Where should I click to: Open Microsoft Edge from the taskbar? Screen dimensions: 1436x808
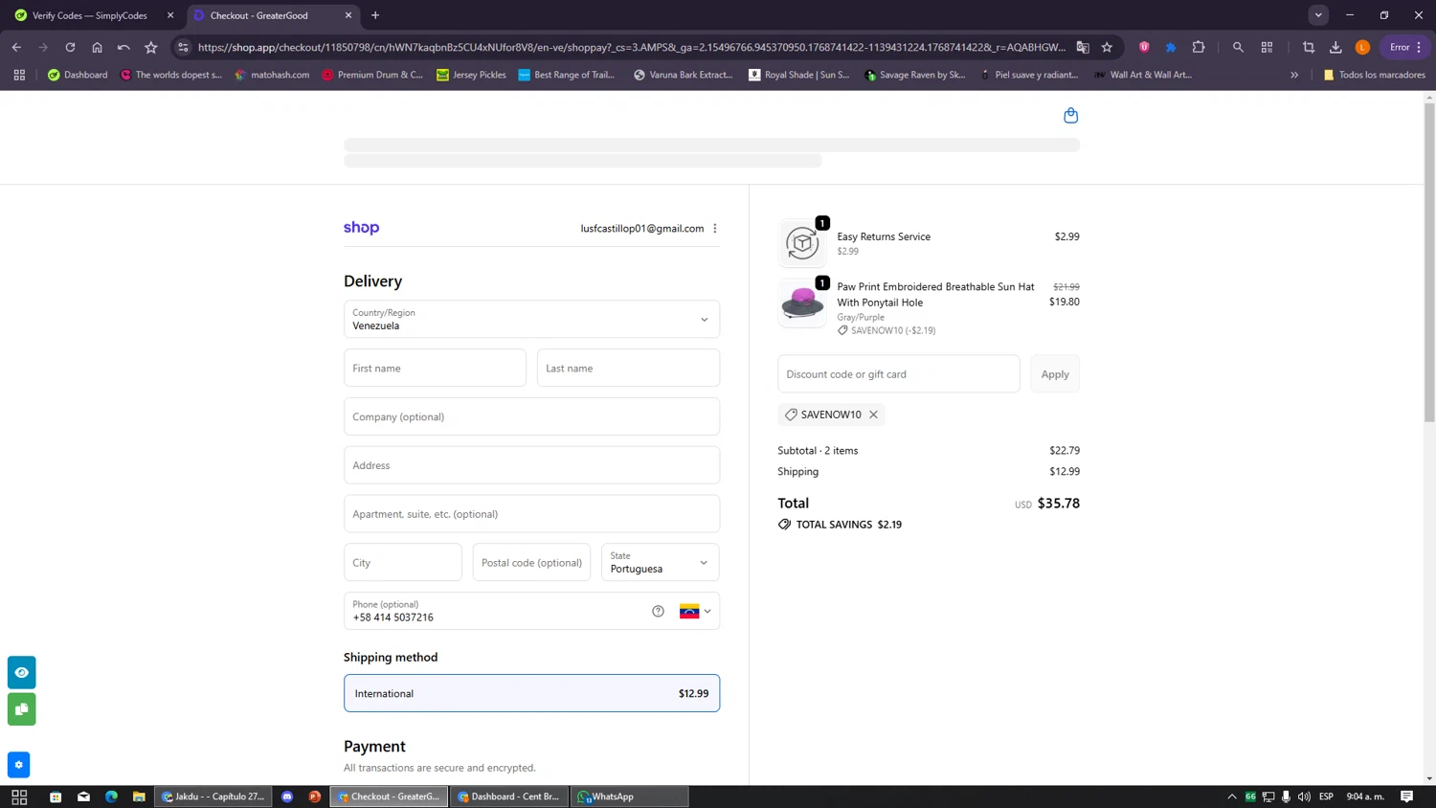point(111,797)
